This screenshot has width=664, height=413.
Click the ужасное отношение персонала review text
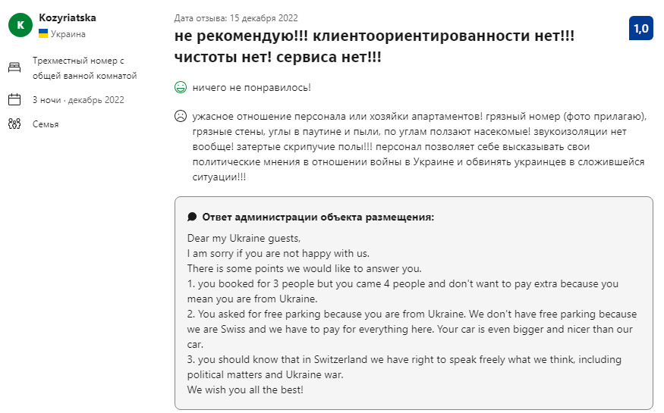[x=419, y=146]
